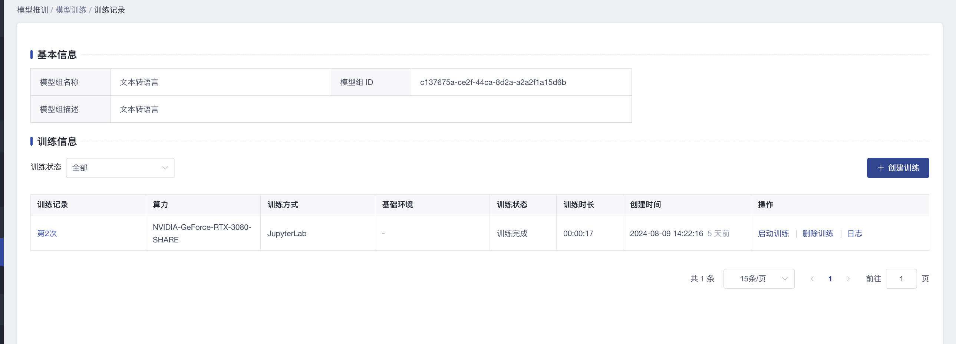Expand the 15条/页 page size selector
Screen dimensions: 956x344
759,279
